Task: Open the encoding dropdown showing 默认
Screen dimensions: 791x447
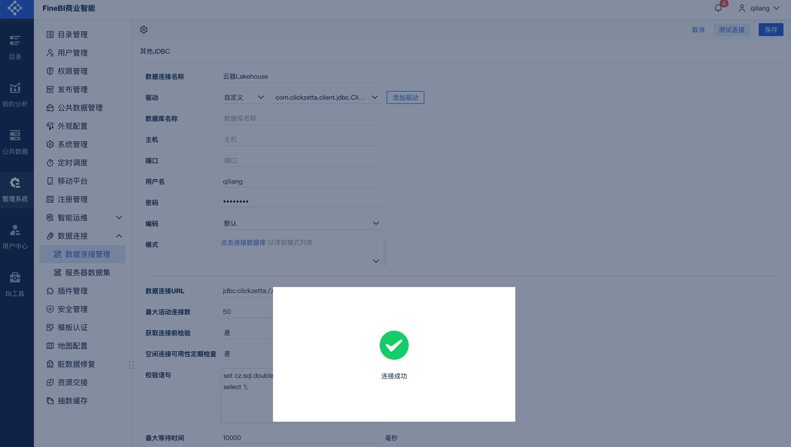Action: coord(301,223)
